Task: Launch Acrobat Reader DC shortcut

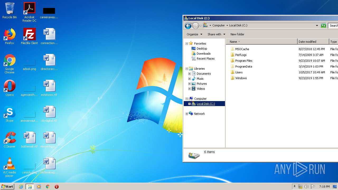Action: [29, 12]
